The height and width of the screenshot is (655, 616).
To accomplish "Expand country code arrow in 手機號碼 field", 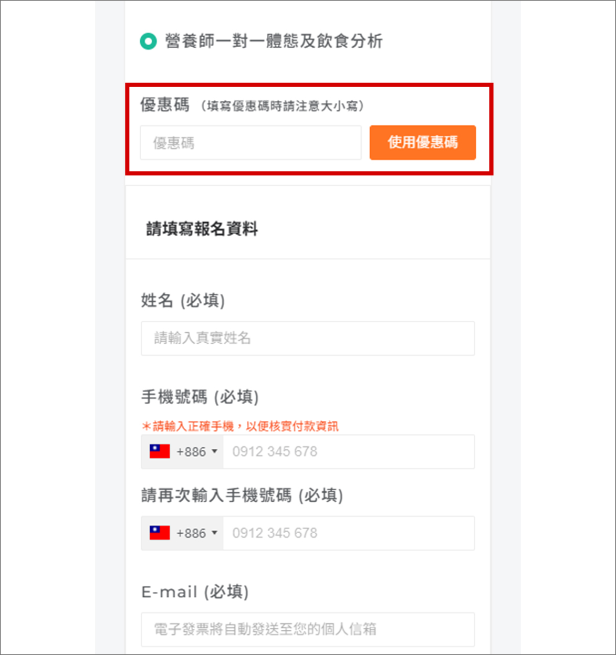I will (214, 451).
